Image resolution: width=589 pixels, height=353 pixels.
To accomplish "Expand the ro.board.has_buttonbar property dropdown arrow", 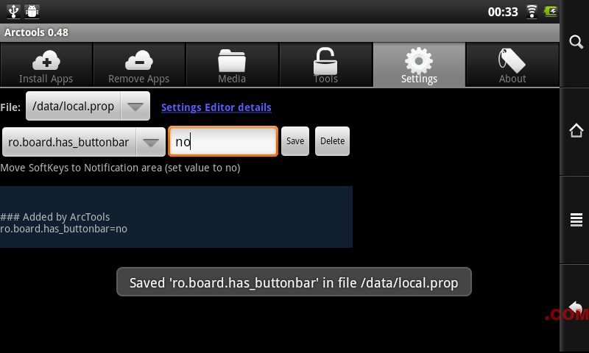I will click(151, 142).
